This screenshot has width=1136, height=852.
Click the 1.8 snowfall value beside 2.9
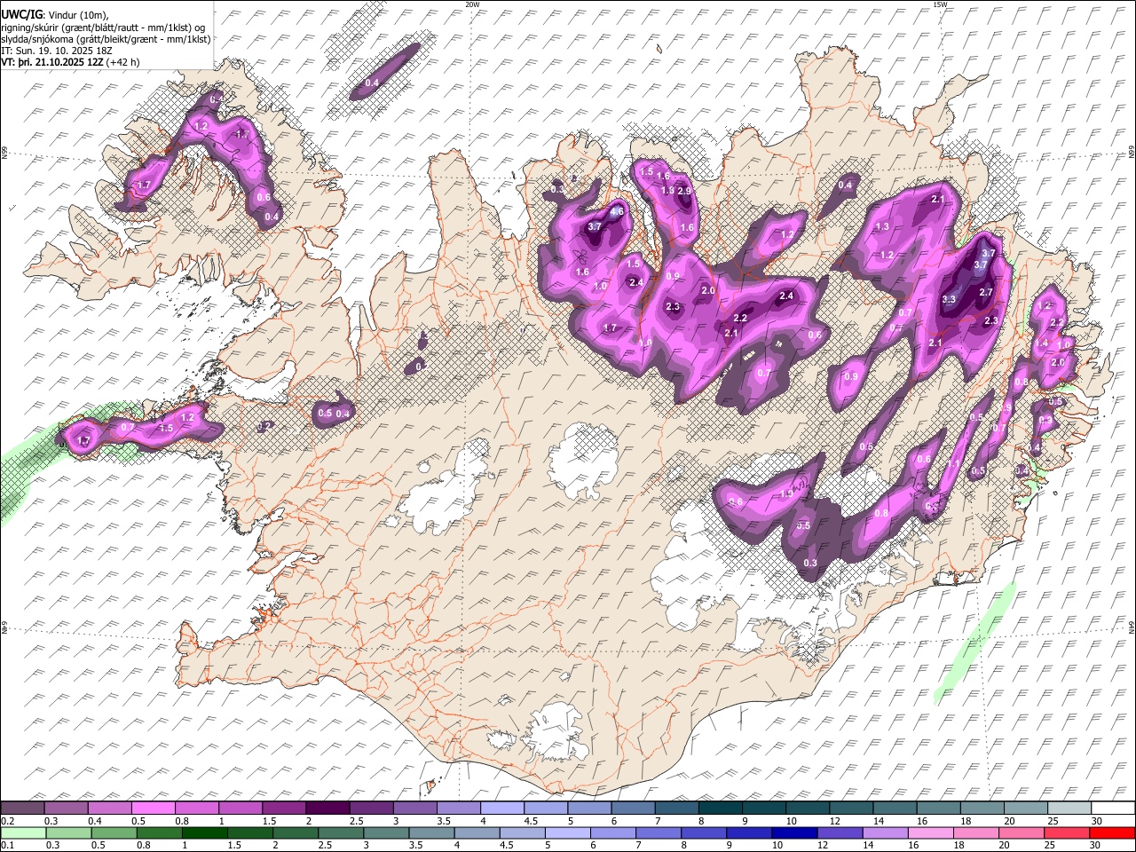point(667,190)
